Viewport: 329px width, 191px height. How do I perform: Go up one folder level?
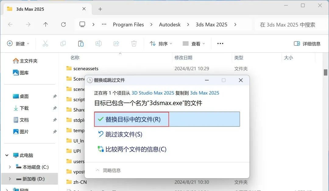tap(45, 25)
